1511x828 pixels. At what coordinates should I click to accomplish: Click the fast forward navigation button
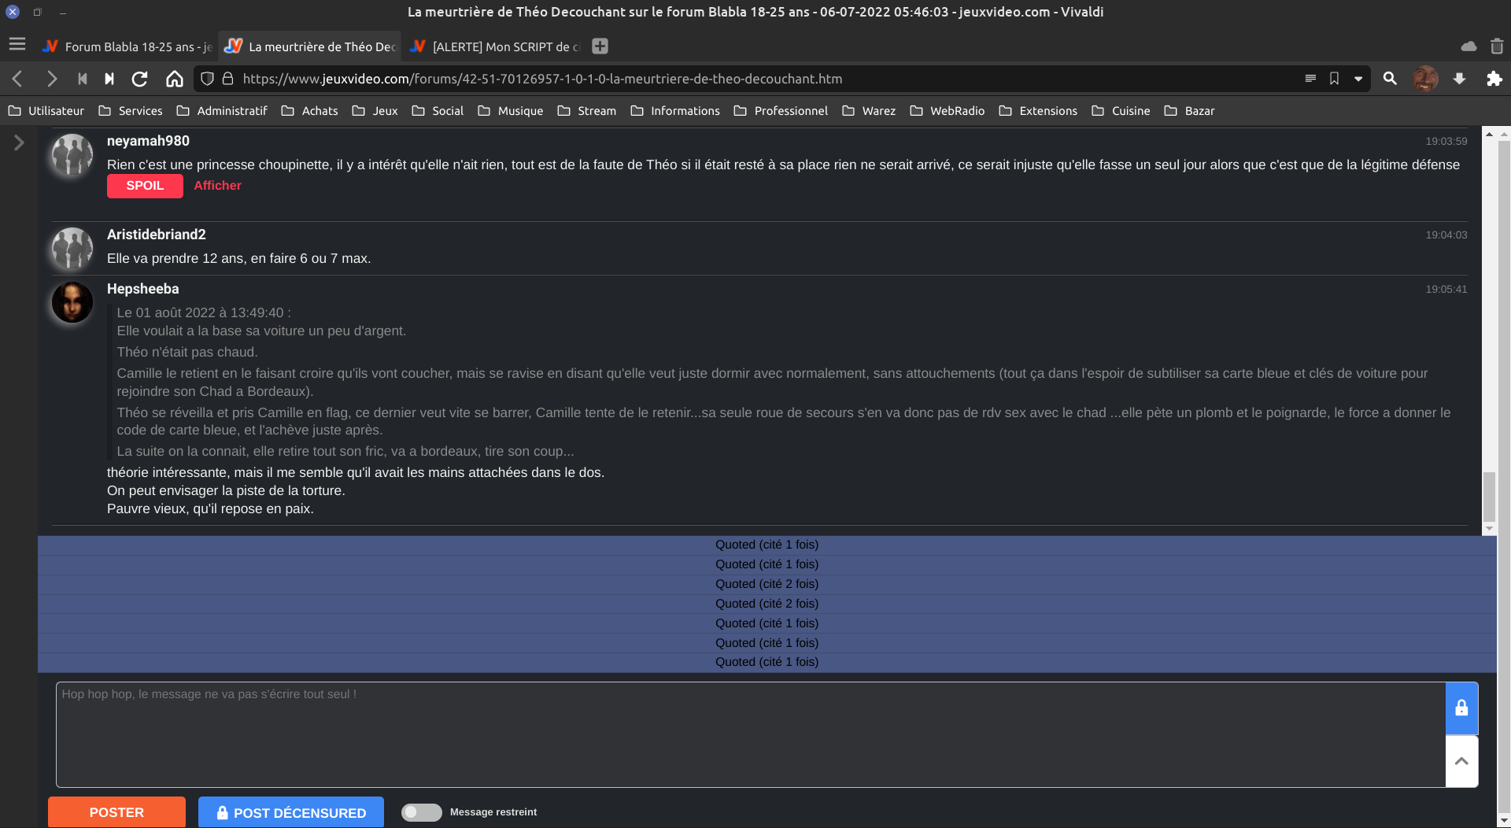(x=109, y=79)
